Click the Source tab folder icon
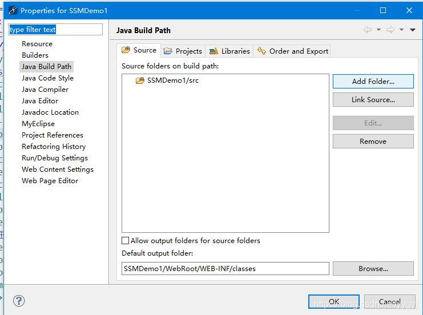The height and width of the screenshot is (315, 423). click(x=126, y=50)
